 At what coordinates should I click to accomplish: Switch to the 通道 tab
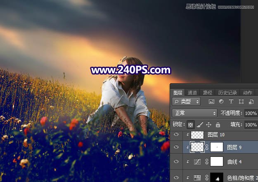point(192,93)
